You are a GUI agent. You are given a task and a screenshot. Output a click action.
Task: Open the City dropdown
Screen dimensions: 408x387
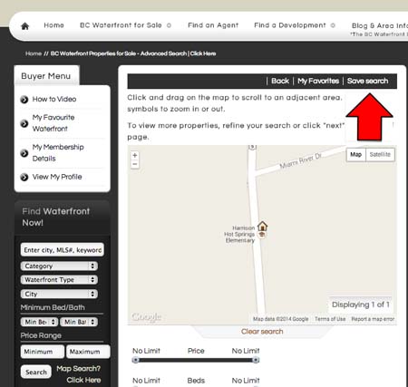click(59, 294)
